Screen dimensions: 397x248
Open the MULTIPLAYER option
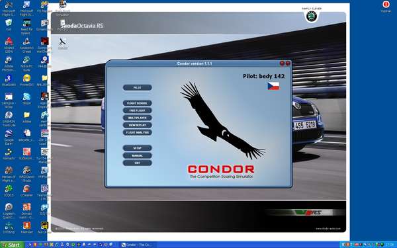[137, 118]
